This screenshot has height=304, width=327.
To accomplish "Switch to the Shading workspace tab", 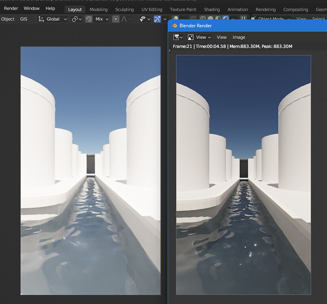I will click(212, 10).
